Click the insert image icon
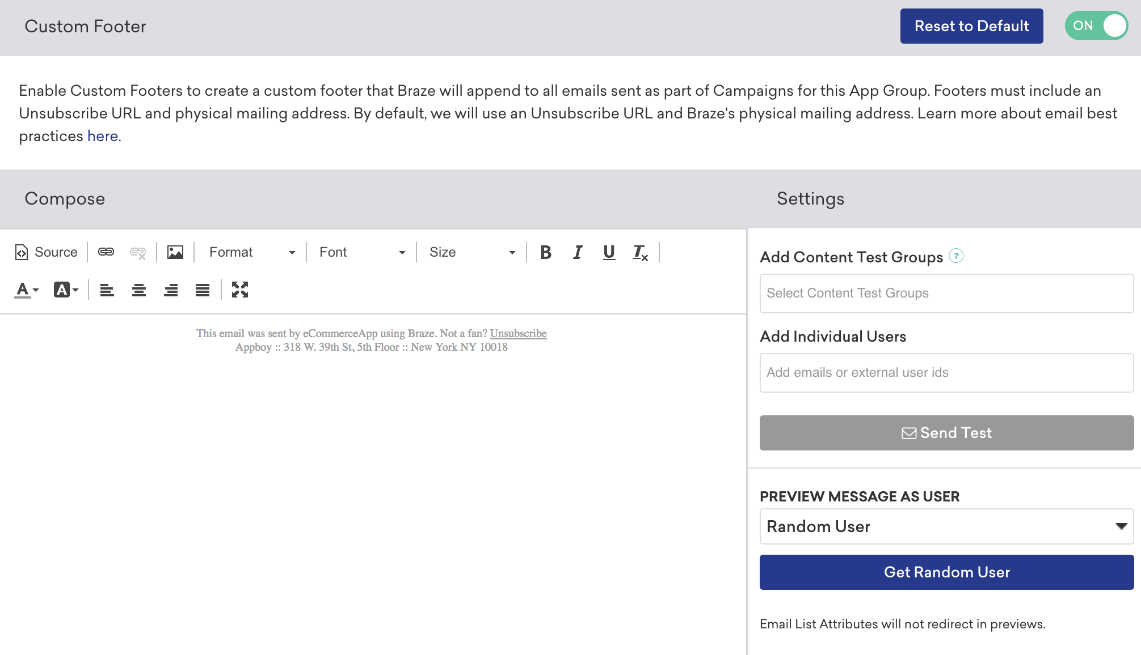 click(x=175, y=252)
